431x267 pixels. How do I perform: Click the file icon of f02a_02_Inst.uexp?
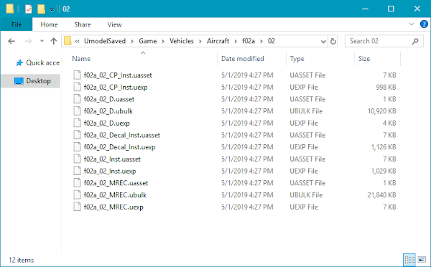coord(77,171)
